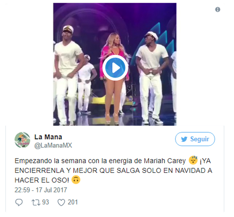View the 93 retweets count
Screen dimensions: 234x217
(x=46, y=202)
